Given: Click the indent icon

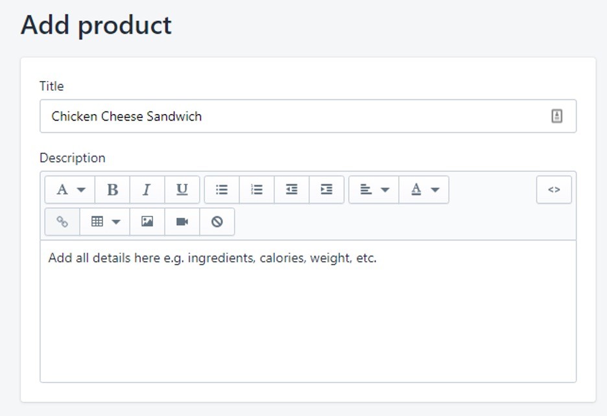Looking at the screenshot, I should [x=326, y=190].
